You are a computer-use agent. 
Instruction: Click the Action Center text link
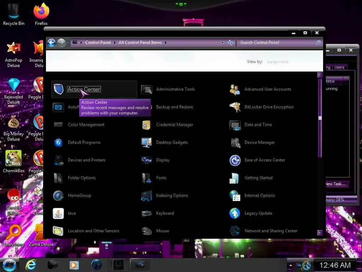(84, 89)
